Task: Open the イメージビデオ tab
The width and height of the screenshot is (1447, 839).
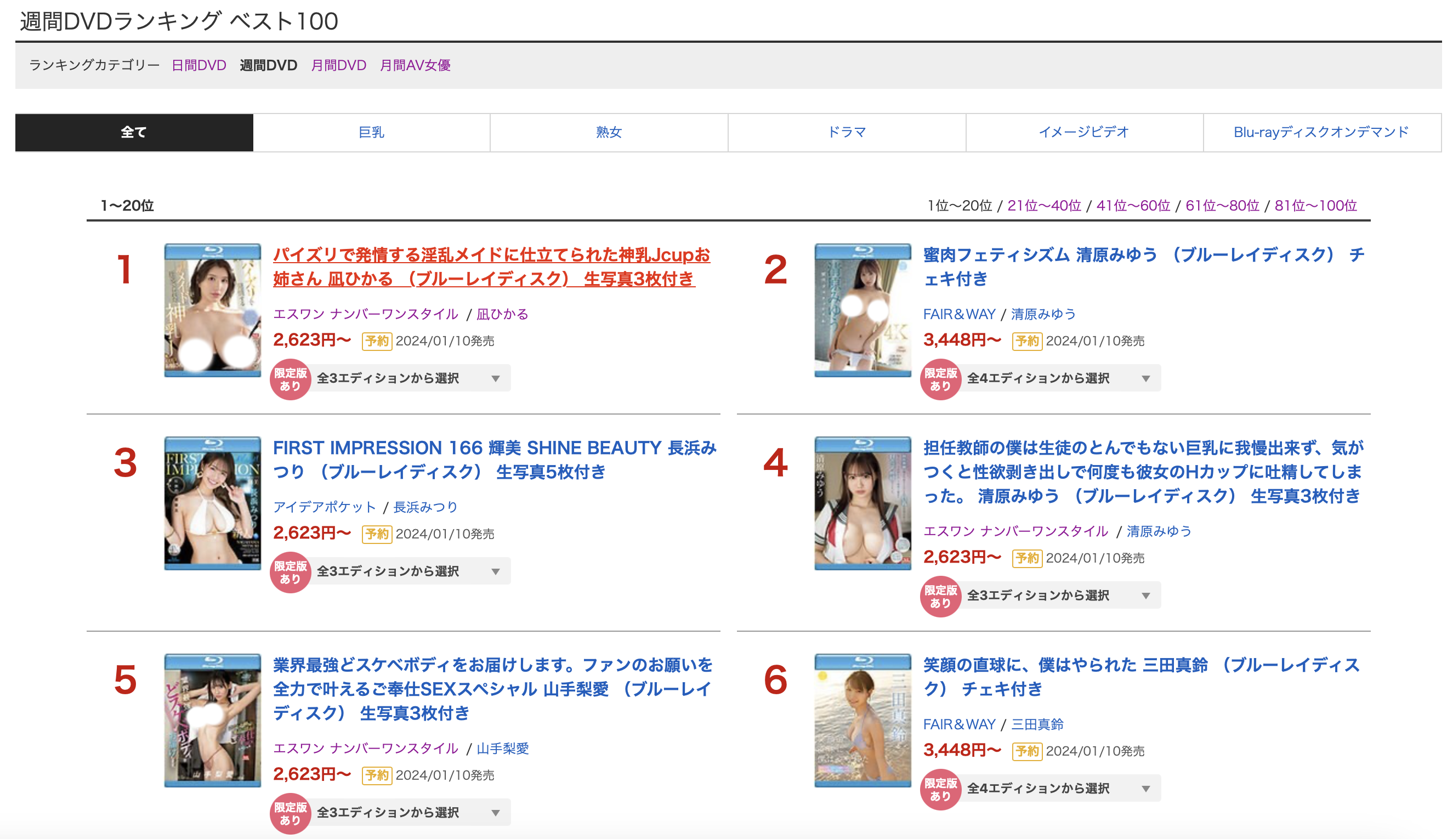Action: tap(1083, 133)
